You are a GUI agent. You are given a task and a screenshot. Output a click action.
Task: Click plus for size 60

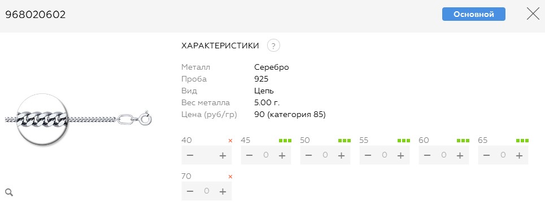pos(460,155)
